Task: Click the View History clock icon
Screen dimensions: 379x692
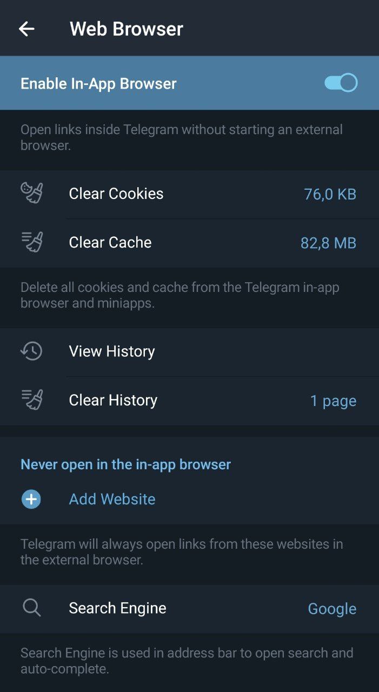Action: click(32, 351)
